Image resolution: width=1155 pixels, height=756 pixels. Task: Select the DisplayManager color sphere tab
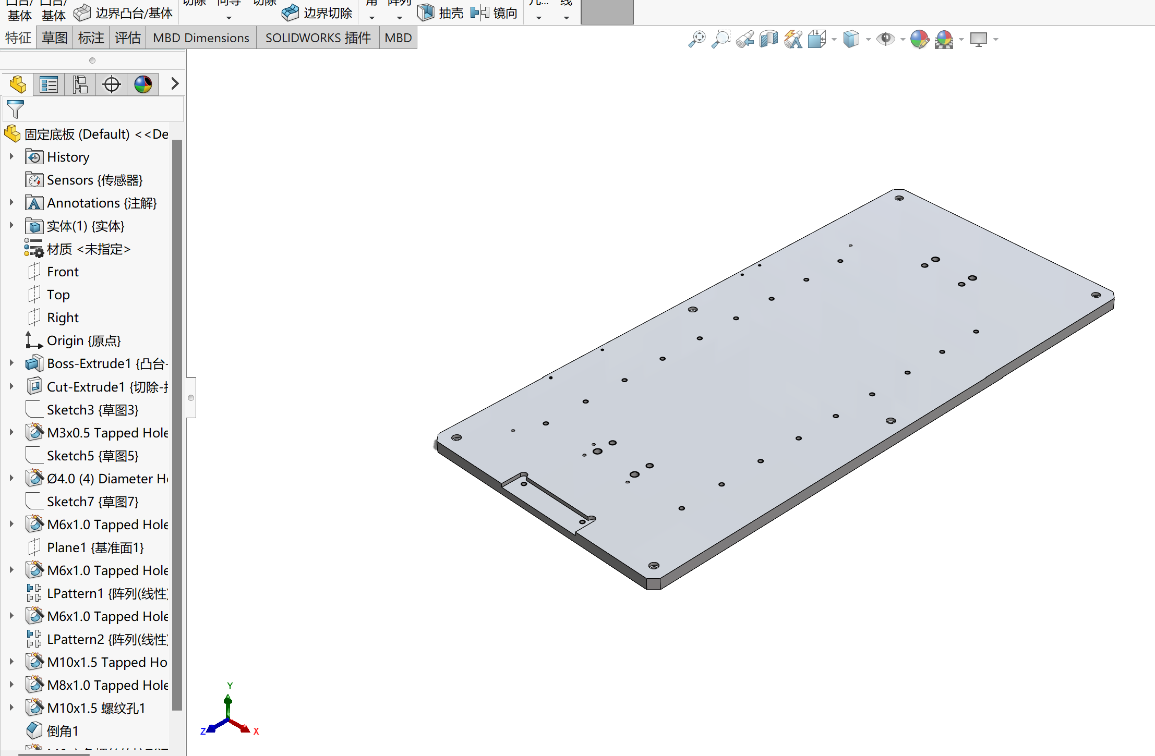(143, 84)
